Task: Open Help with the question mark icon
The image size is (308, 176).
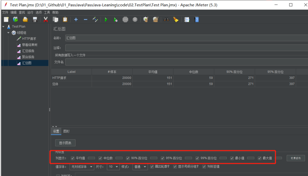Action: click(196, 20)
